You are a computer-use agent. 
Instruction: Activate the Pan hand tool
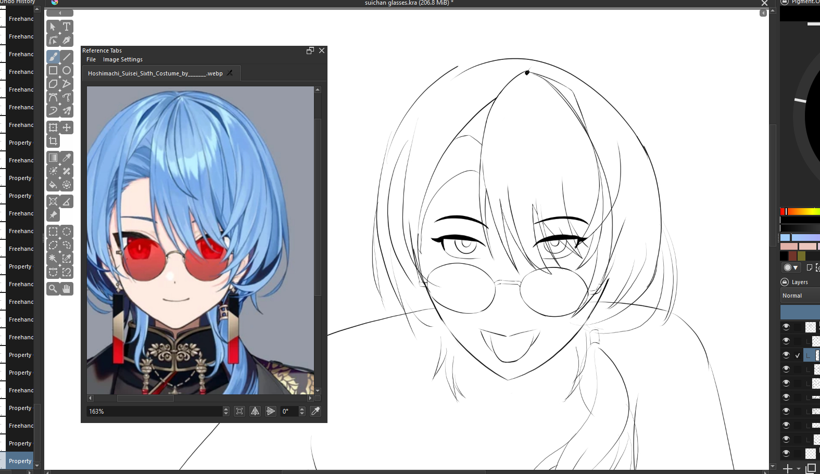67,289
